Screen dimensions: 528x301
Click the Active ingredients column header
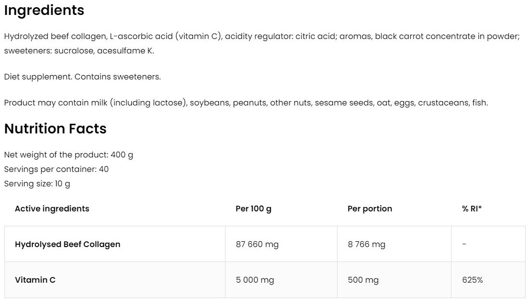point(52,209)
